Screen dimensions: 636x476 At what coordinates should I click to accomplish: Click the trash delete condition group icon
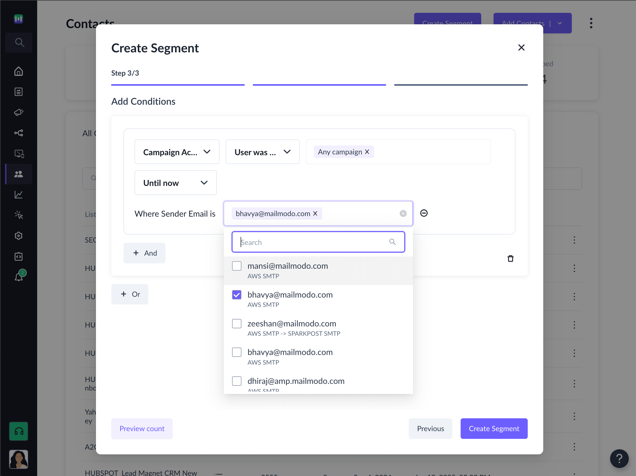[510, 259]
